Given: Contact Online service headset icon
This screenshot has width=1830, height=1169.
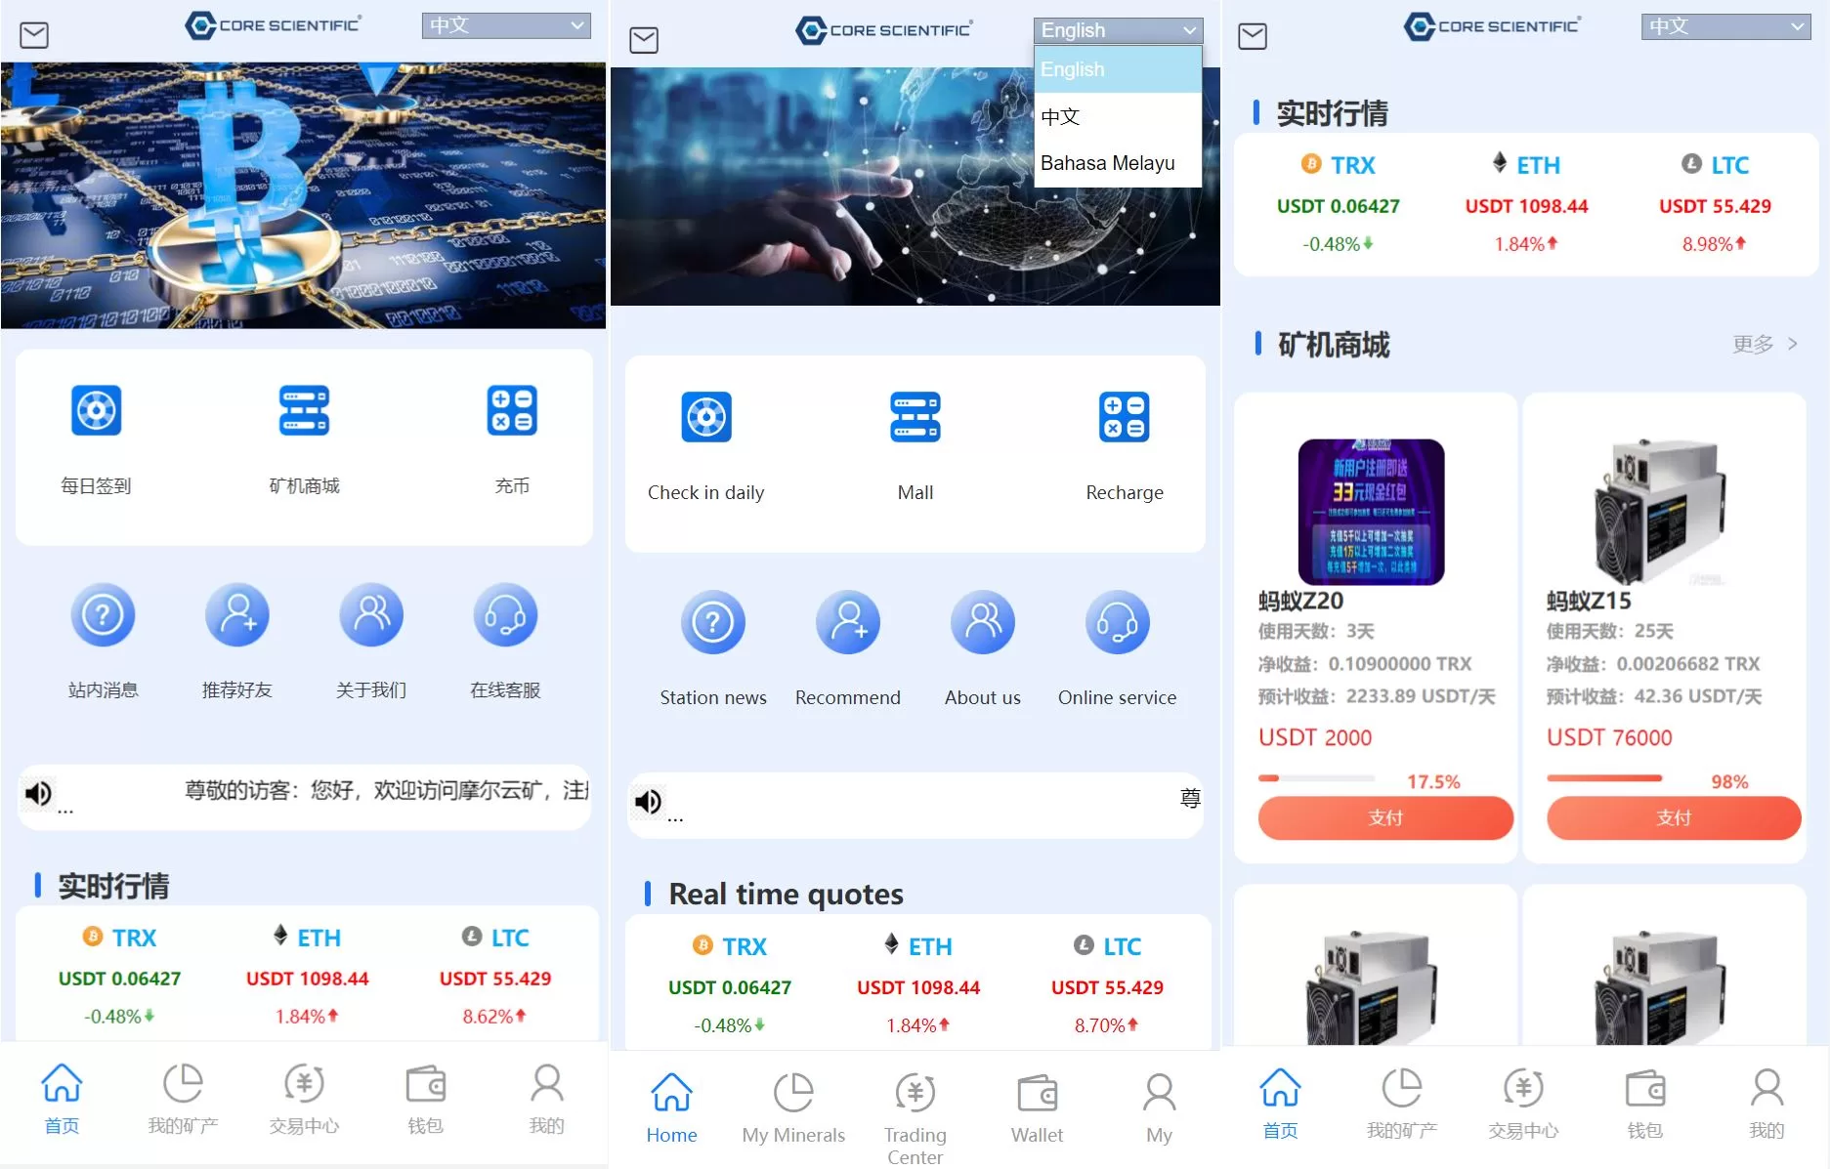Looking at the screenshot, I should point(1117,622).
